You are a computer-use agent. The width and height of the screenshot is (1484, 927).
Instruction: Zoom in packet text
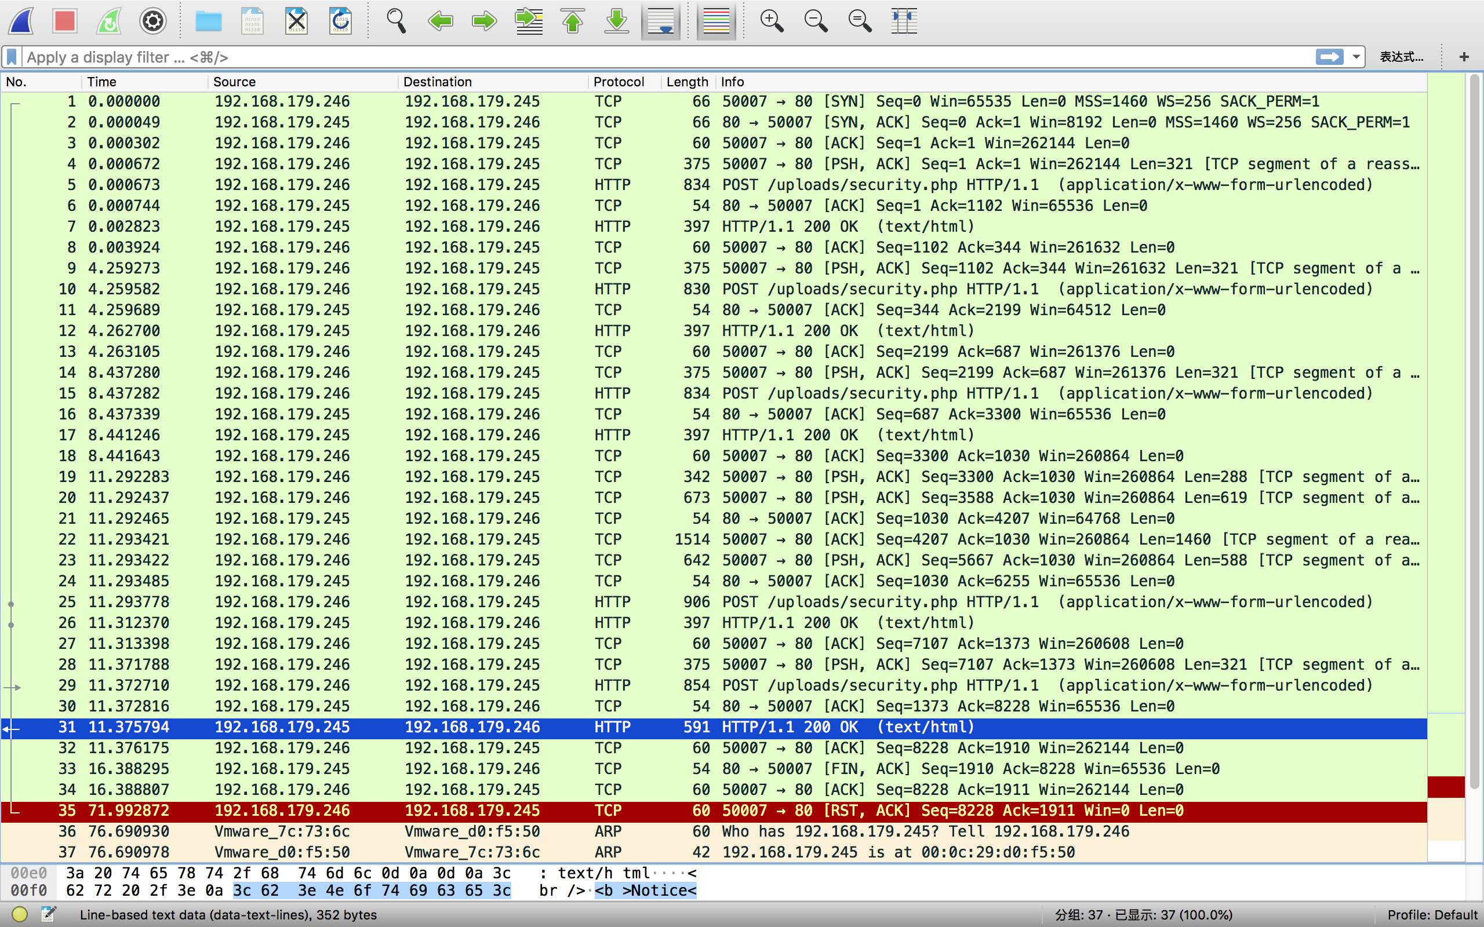coord(772,21)
